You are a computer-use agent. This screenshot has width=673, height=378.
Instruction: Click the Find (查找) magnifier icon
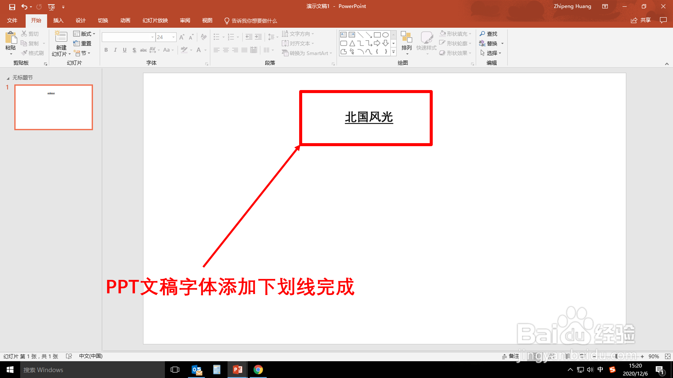483,34
